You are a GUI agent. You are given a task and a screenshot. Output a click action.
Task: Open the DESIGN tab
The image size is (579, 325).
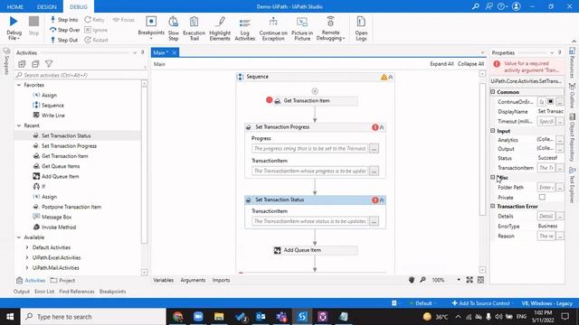pos(47,6)
